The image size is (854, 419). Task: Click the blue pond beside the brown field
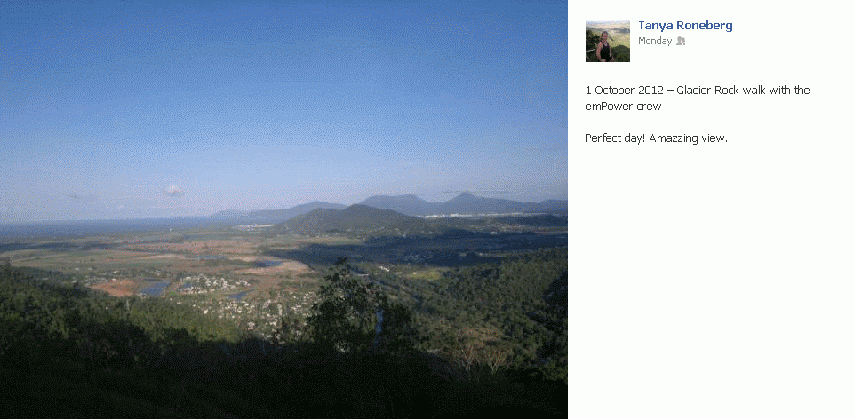pyautogui.click(x=156, y=289)
